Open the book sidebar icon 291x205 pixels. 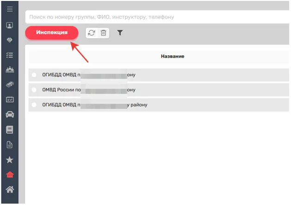pos(9,130)
